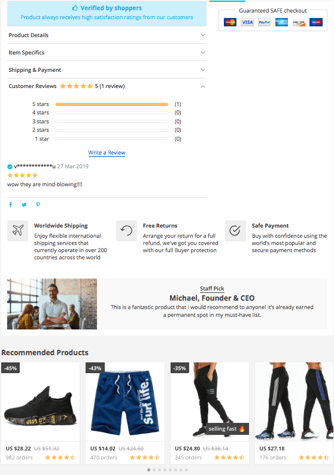Pin product using Pinterest icon

coord(38,204)
